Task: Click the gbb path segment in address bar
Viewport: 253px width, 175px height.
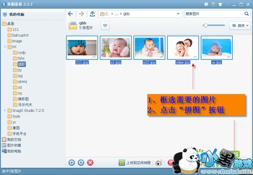Action: point(126,14)
